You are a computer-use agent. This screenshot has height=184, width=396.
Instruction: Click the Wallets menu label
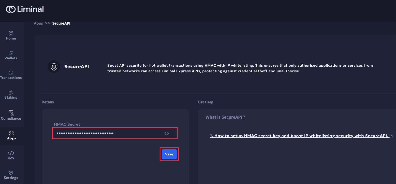pyautogui.click(x=11, y=58)
